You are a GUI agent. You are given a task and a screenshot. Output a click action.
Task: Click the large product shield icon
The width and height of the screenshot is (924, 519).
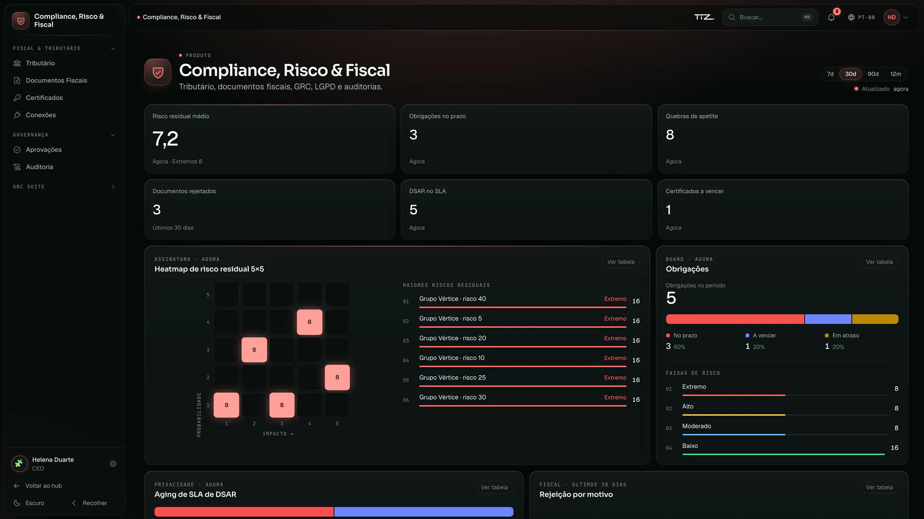point(158,72)
